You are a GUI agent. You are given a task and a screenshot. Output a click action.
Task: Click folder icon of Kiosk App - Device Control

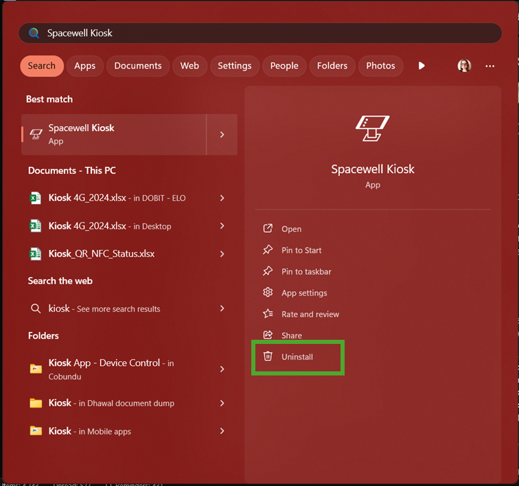point(36,368)
